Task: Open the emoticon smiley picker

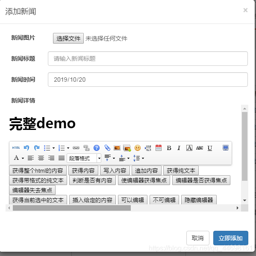Action: point(138,148)
